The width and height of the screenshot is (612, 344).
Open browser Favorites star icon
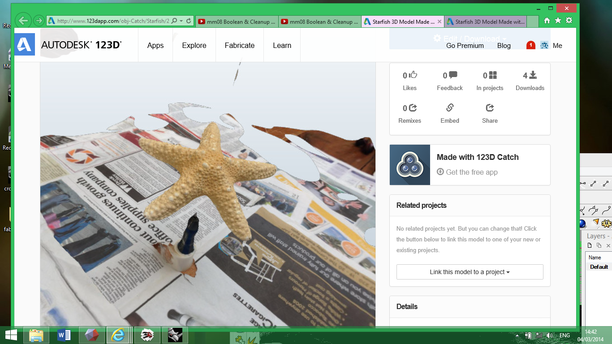coord(558,21)
